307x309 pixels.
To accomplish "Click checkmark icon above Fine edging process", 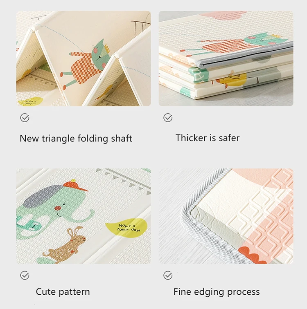I will [168, 275].
